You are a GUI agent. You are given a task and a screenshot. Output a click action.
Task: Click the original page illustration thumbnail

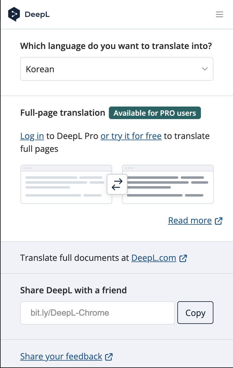point(66,184)
